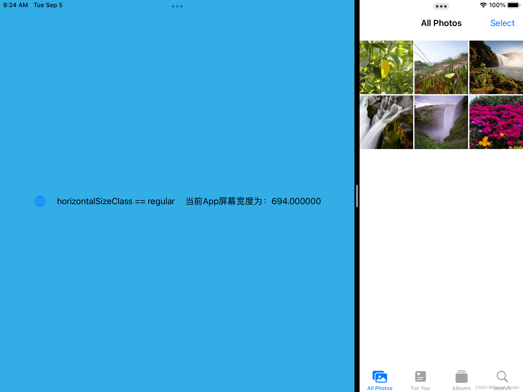Open the mossy rock waterfall thumbnail
Viewport: 523px width, 392px height.
tap(386, 122)
